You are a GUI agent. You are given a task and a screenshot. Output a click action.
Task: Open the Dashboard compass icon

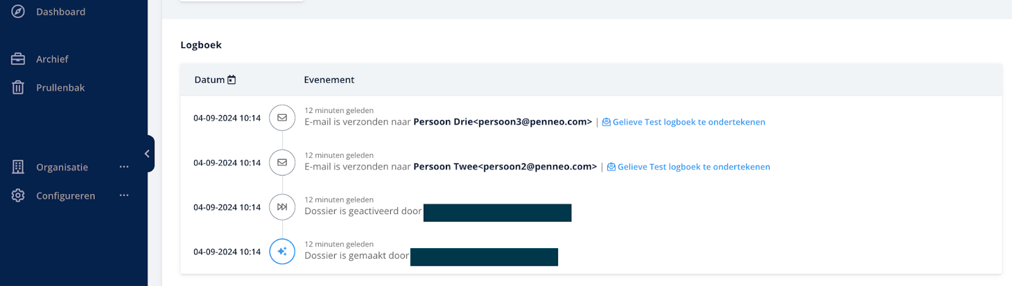coord(18,11)
